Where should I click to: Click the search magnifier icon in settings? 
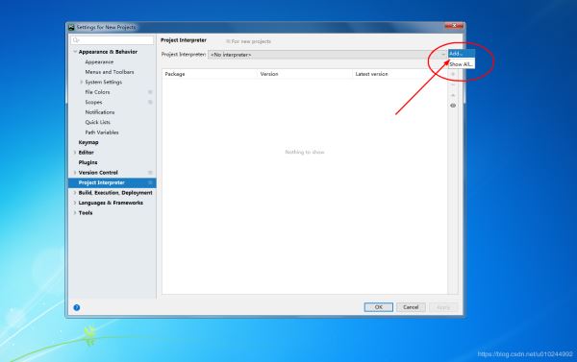(76, 40)
